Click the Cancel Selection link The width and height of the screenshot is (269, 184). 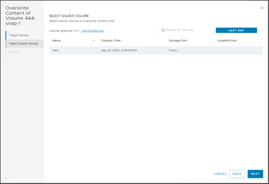pos(92,31)
